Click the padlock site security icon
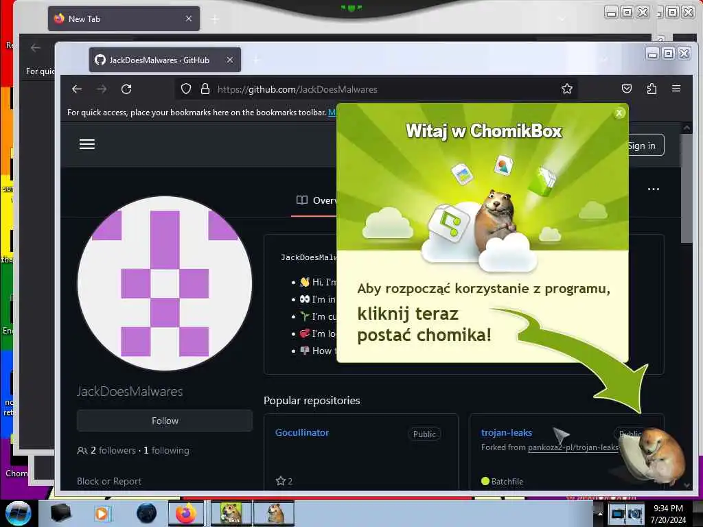This screenshot has width=703, height=527. click(205, 89)
